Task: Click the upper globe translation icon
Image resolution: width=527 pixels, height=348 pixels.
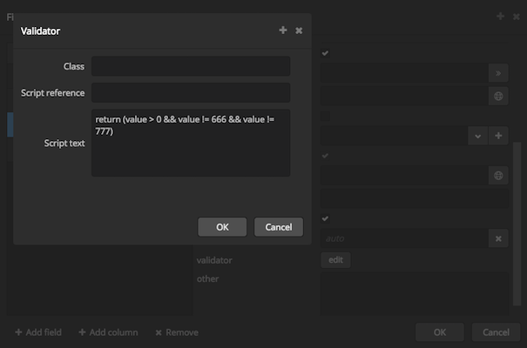Action: (x=498, y=97)
